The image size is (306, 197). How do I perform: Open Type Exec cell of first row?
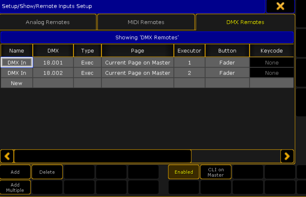[x=87, y=62]
